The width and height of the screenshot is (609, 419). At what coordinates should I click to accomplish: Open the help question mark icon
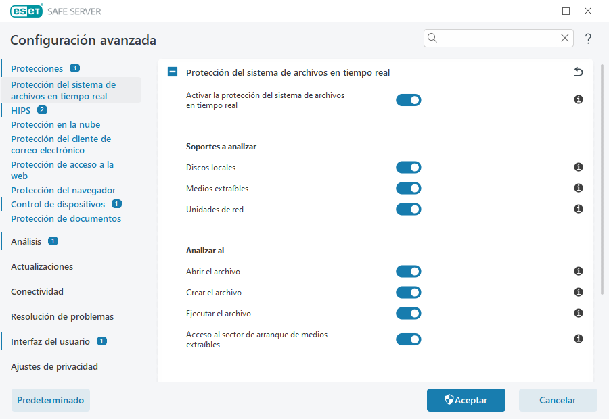click(588, 39)
